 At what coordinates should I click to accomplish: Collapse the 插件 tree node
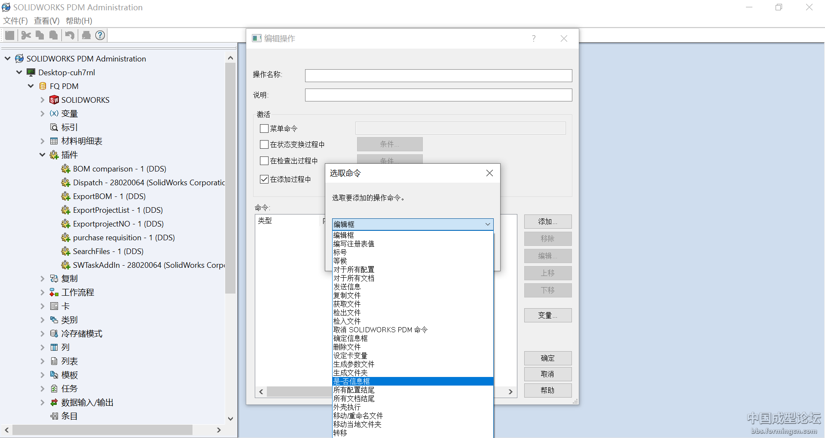[x=42, y=155]
